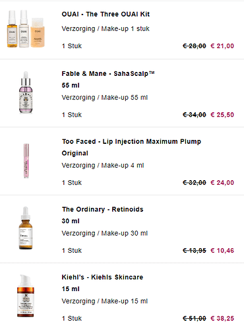The height and width of the screenshot is (330, 244).
Task: Click the struck-through € 28,00 price
Action: 195,46
